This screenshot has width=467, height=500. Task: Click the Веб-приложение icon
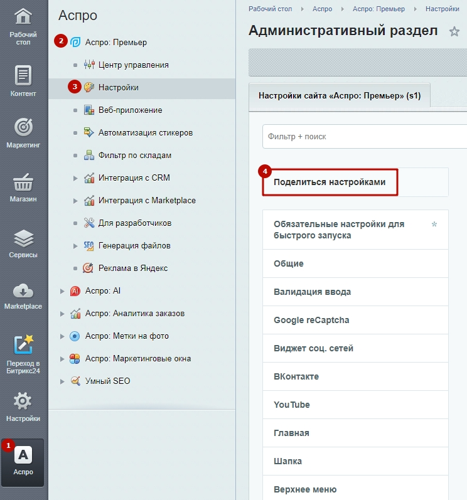[x=89, y=110]
